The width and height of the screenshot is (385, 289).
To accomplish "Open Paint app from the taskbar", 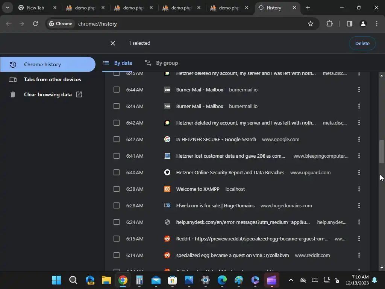I will tap(239, 280).
